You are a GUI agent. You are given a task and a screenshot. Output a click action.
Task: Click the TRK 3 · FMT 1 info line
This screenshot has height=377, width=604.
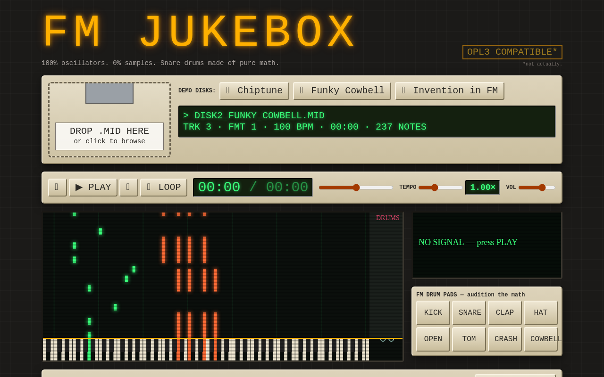click(x=305, y=127)
